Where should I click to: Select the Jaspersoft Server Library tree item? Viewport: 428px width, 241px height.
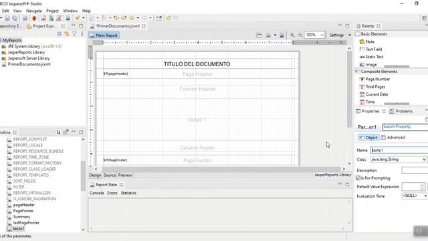[x=25, y=58]
